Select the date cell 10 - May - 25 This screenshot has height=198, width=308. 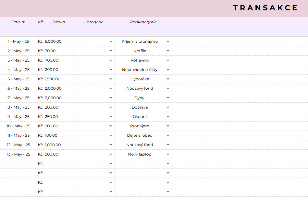[18, 126]
